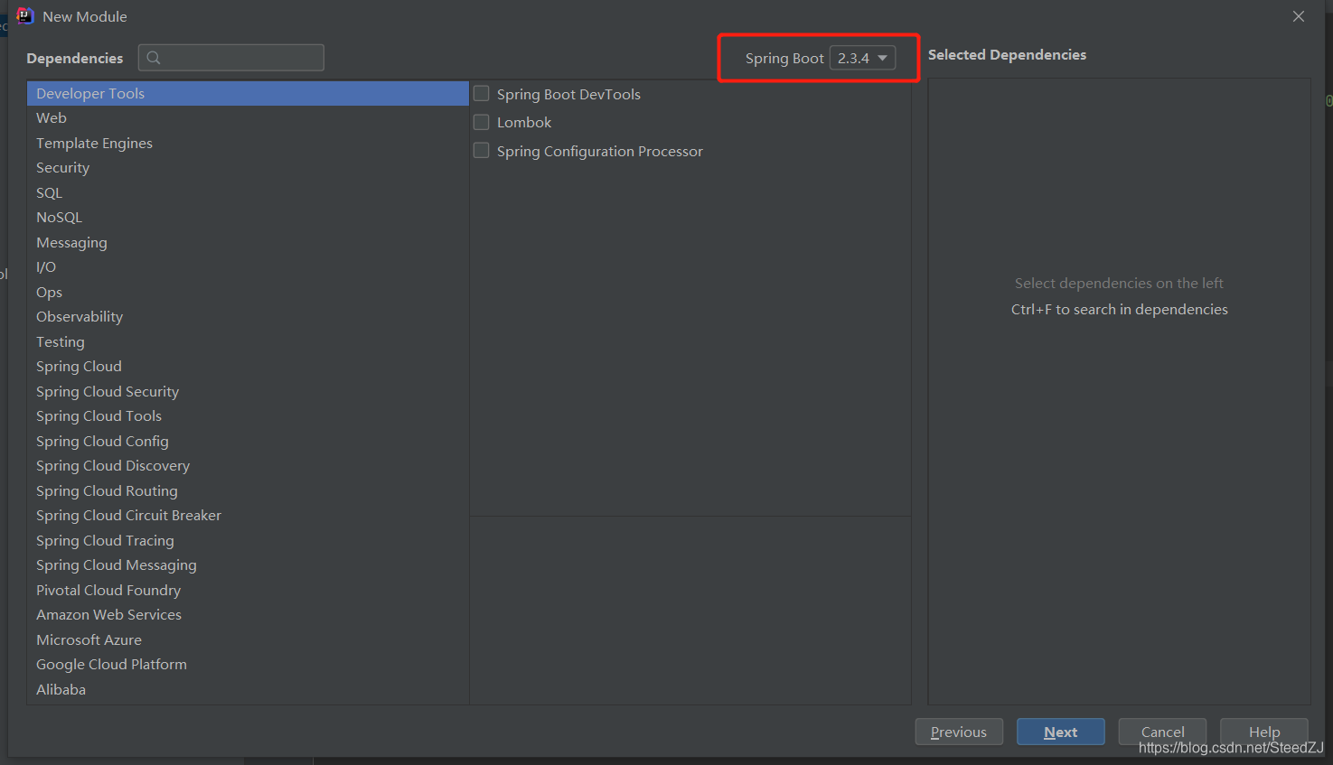The image size is (1333, 765).
Task: Go back with the Previous button
Action: click(x=959, y=732)
